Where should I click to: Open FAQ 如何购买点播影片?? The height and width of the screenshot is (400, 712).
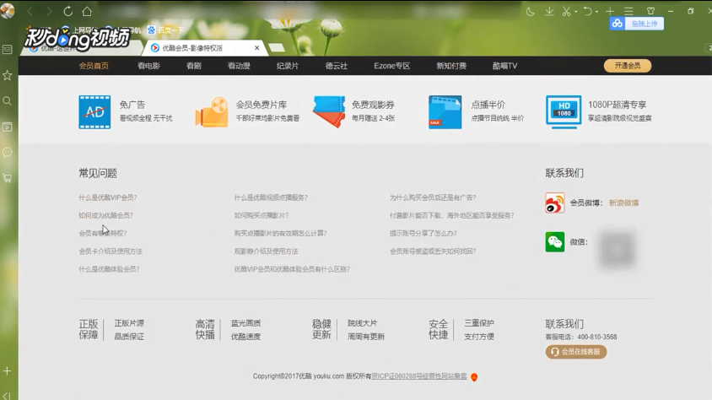click(262, 215)
